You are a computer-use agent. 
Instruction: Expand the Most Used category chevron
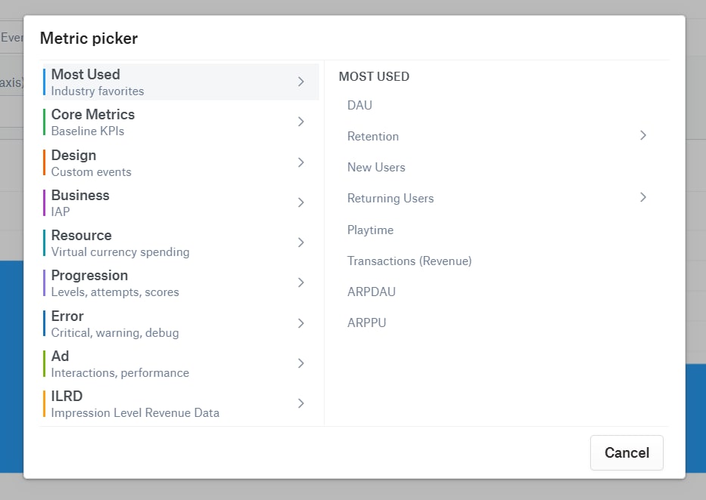click(300, 82)
